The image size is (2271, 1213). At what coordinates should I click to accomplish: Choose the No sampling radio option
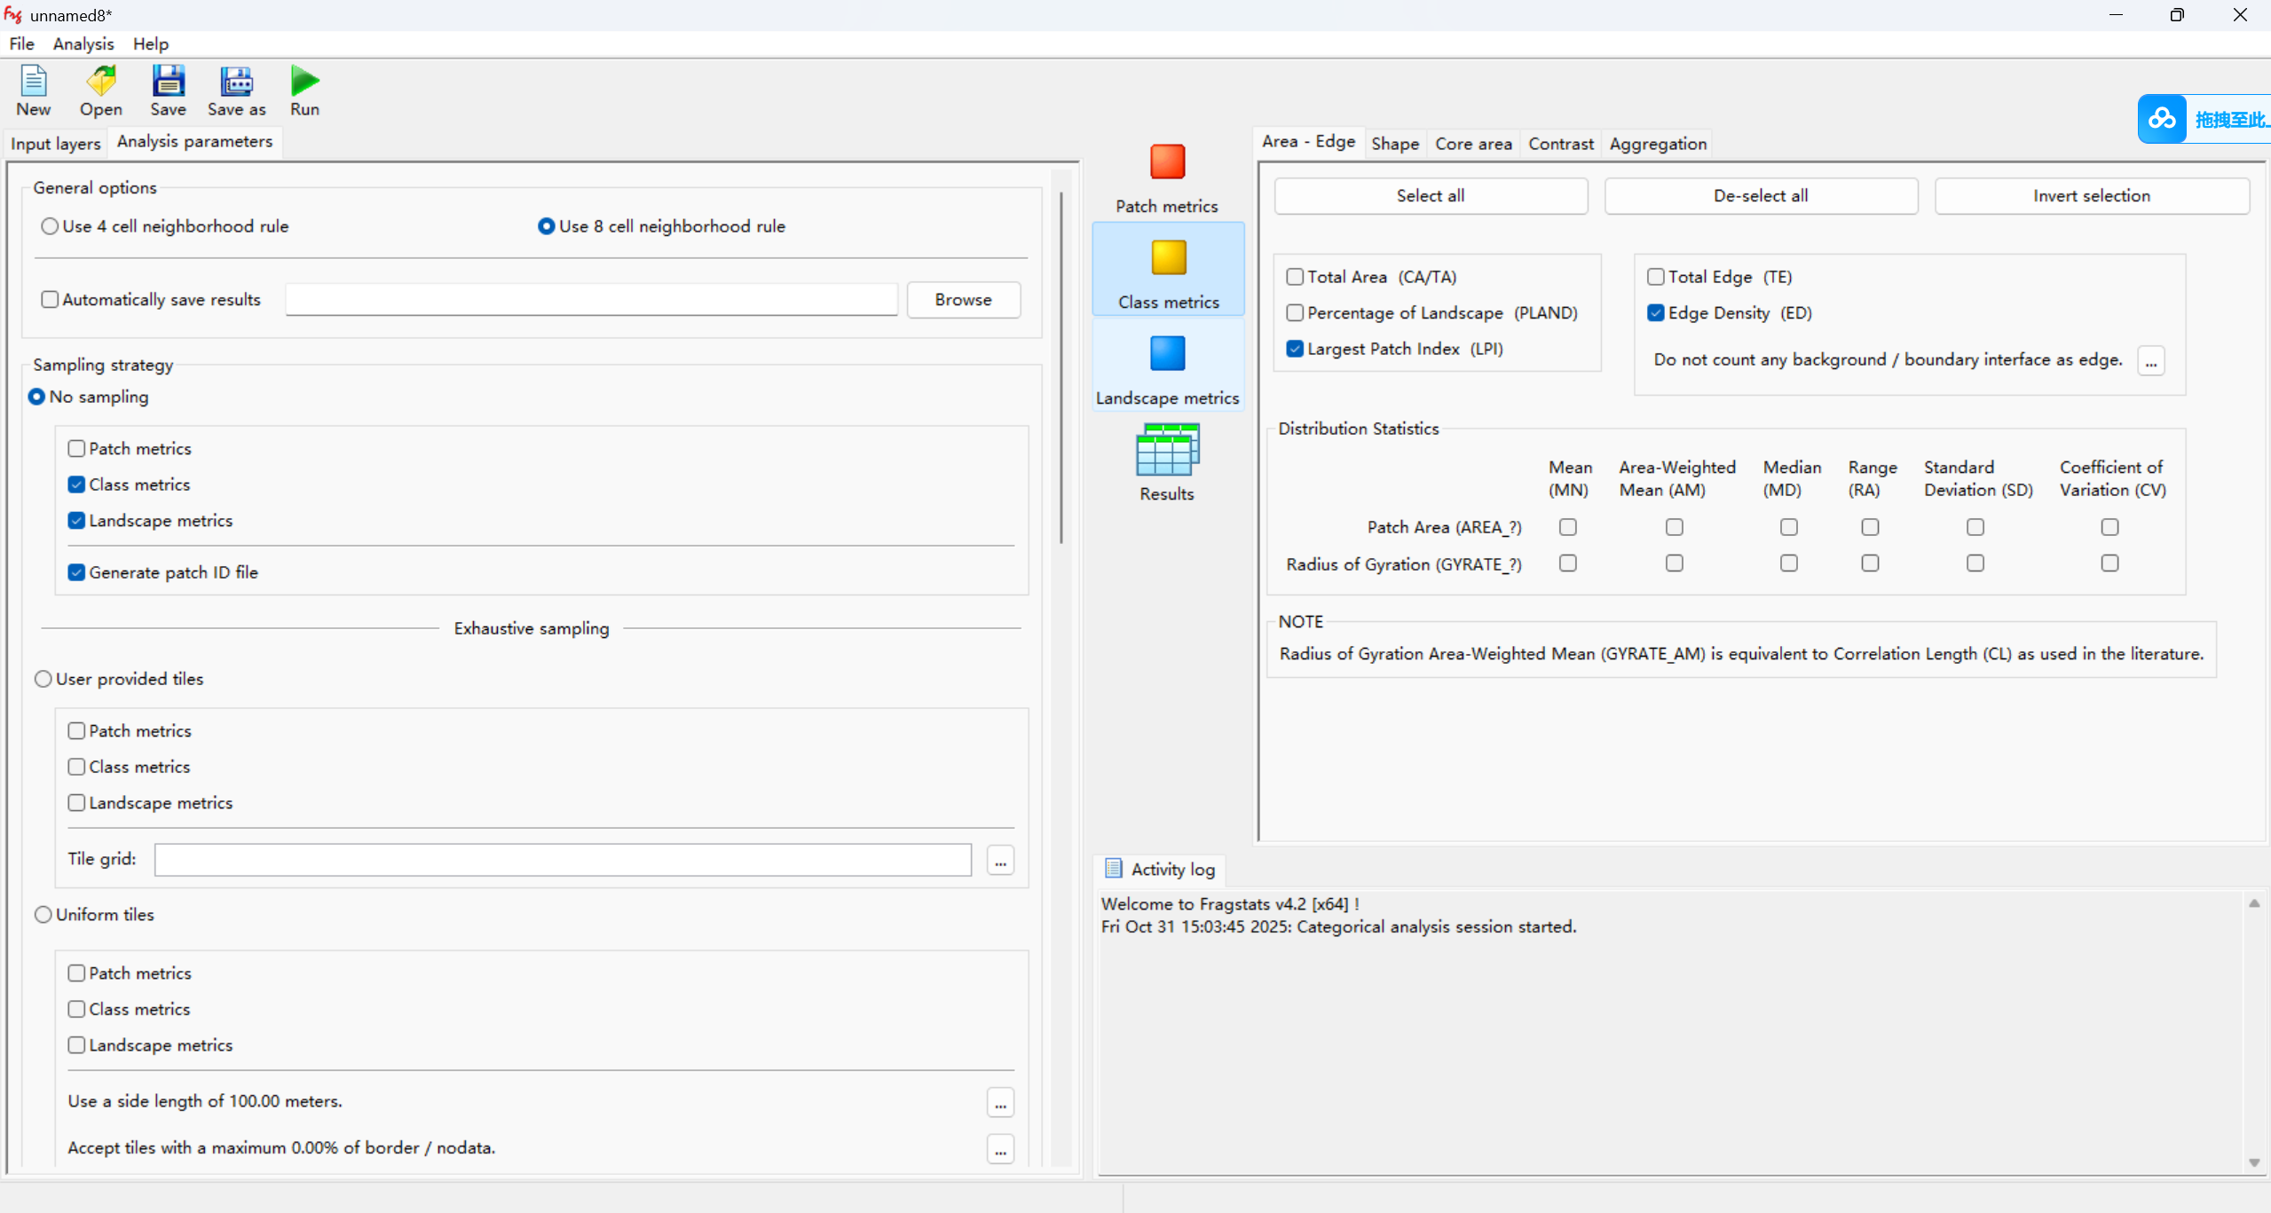36,397
